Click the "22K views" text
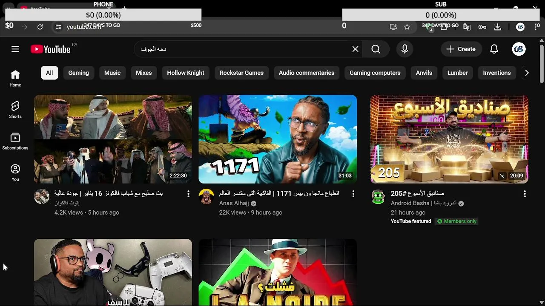 tap(232, 212)
